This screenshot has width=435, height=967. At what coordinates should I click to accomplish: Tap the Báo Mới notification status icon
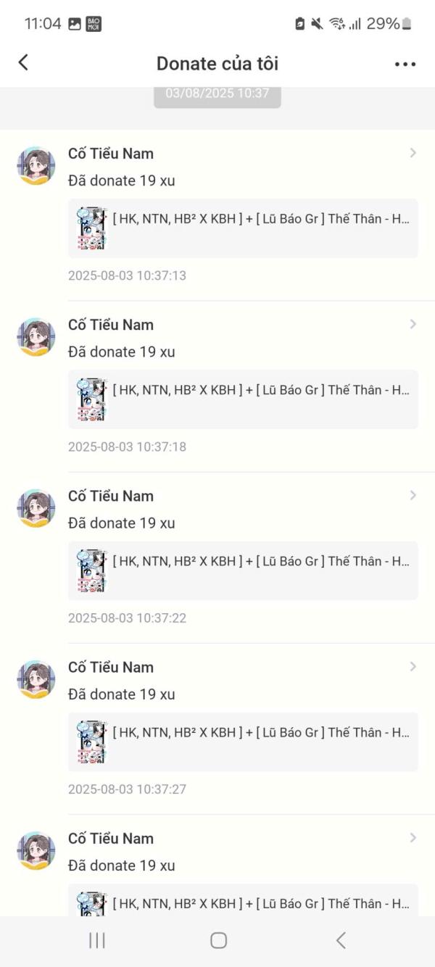tap(94, 24)
